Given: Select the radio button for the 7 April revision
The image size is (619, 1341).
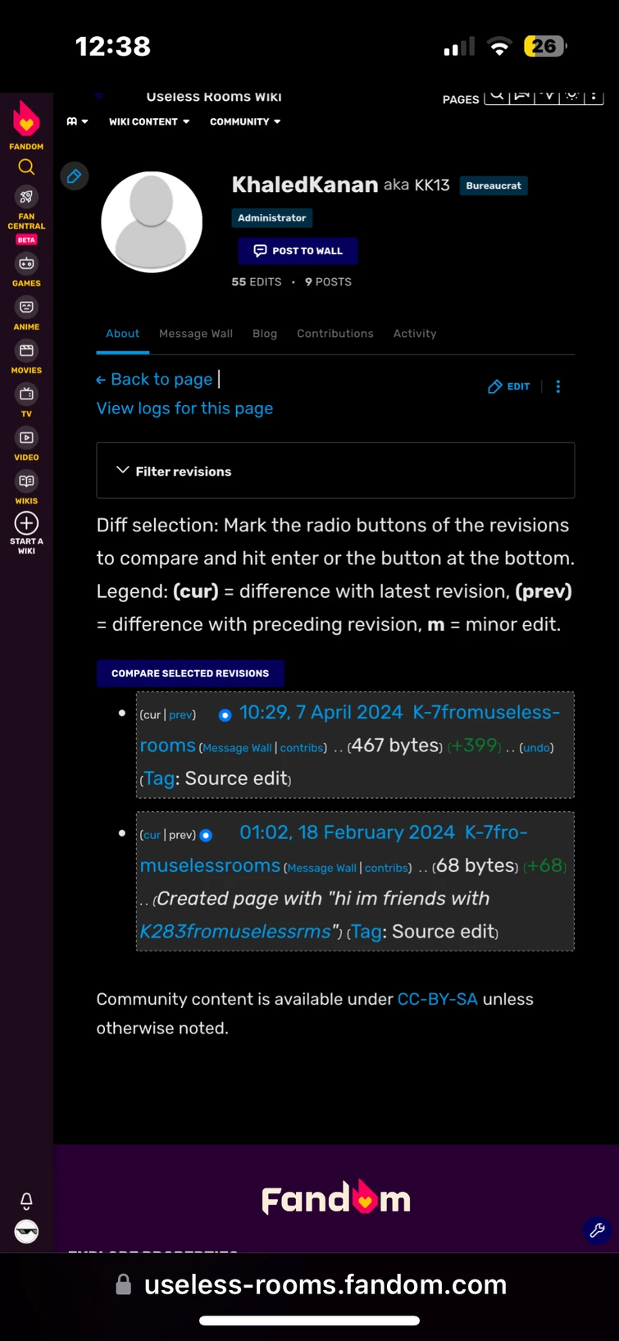Looking at the screenshot, I should click(225, 714).
